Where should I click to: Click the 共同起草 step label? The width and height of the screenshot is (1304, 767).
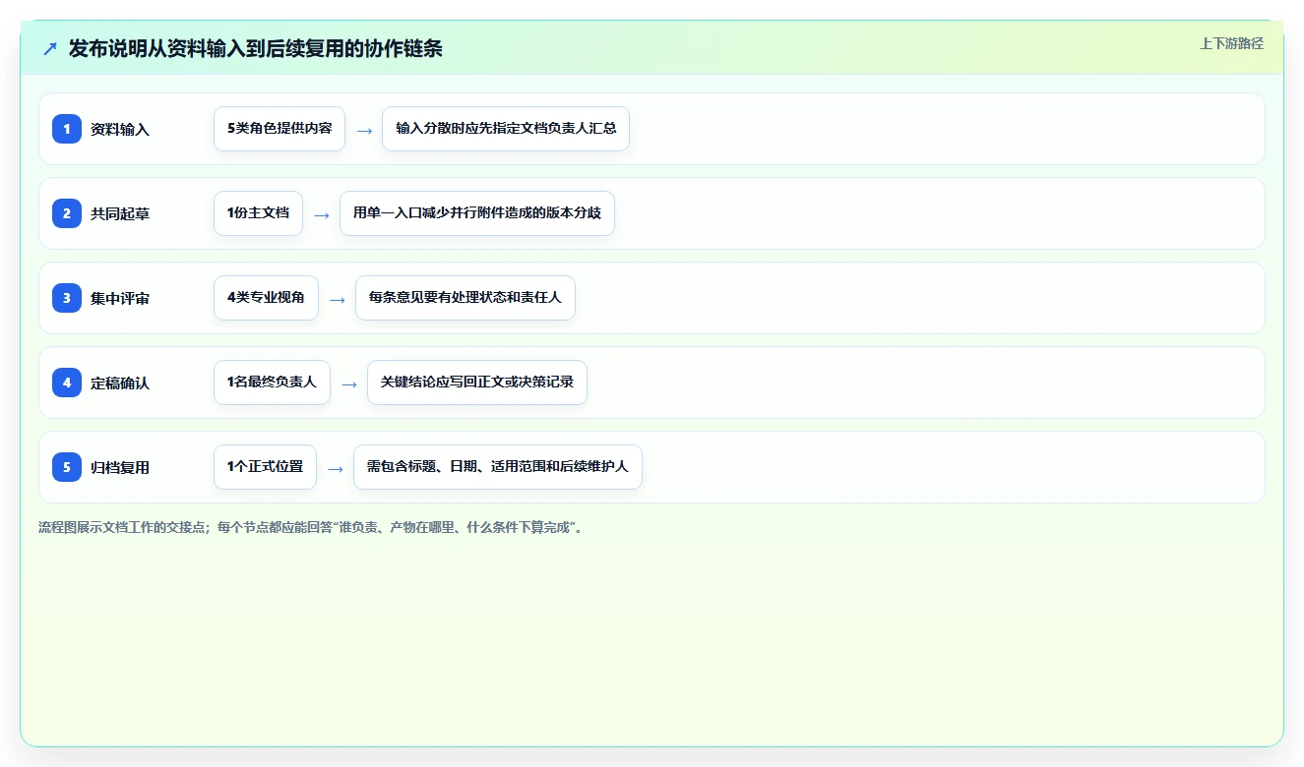coord(120,213)
